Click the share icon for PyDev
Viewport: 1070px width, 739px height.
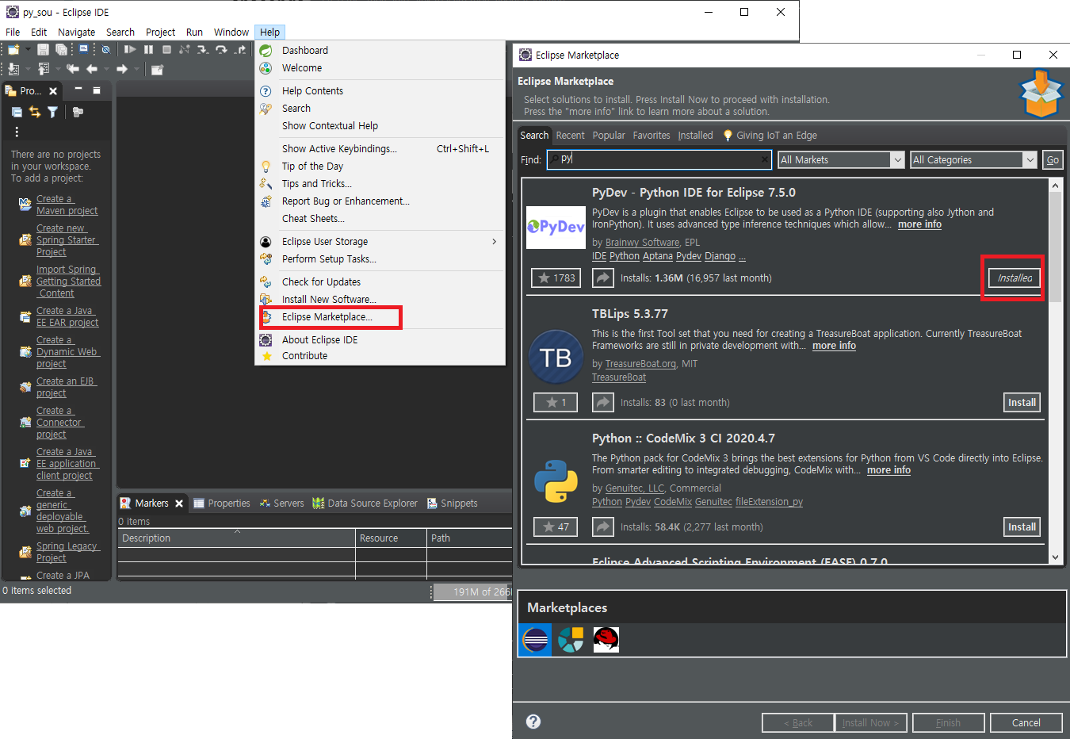[x=603, y=278]
